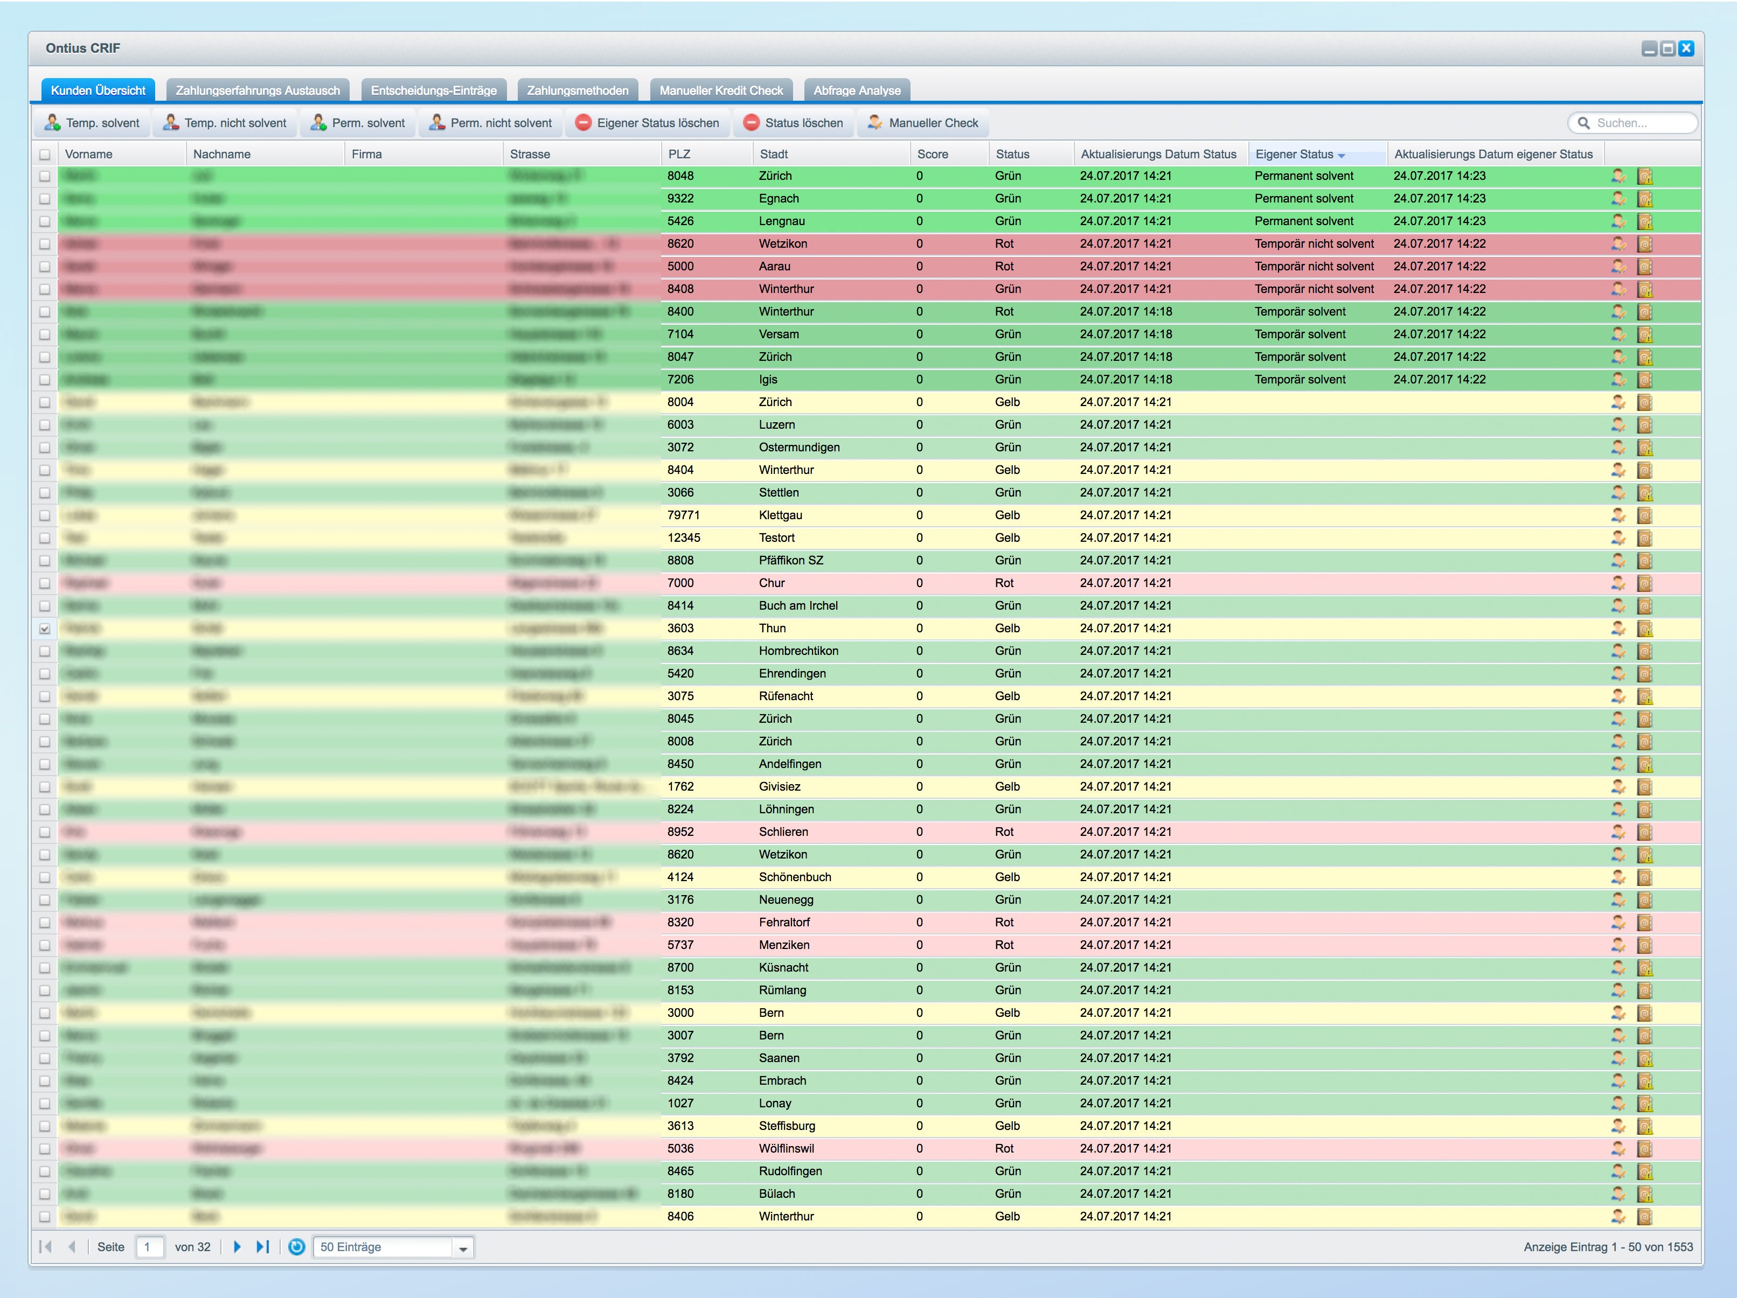Click the Perm. nicht solvent toolbar button
The height and width of the screenshot is (1298, 1737).
click(491, 122)
